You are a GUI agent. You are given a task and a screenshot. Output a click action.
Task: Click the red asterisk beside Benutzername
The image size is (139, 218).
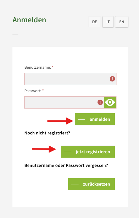(x=53, y=67)
